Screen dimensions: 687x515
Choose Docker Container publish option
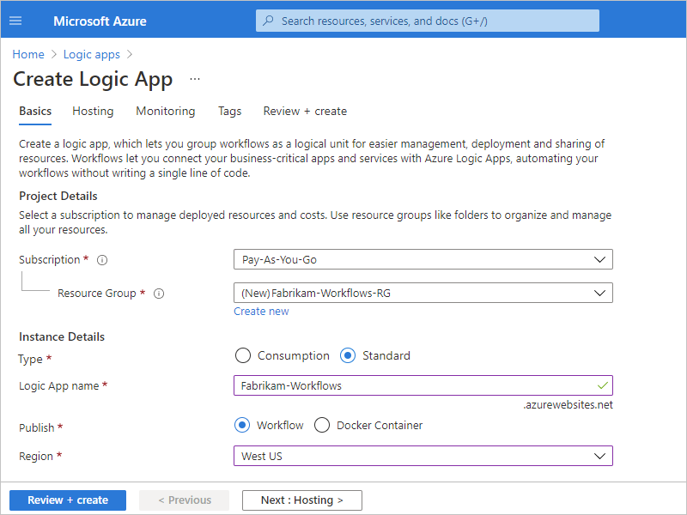tap(322, 425)
